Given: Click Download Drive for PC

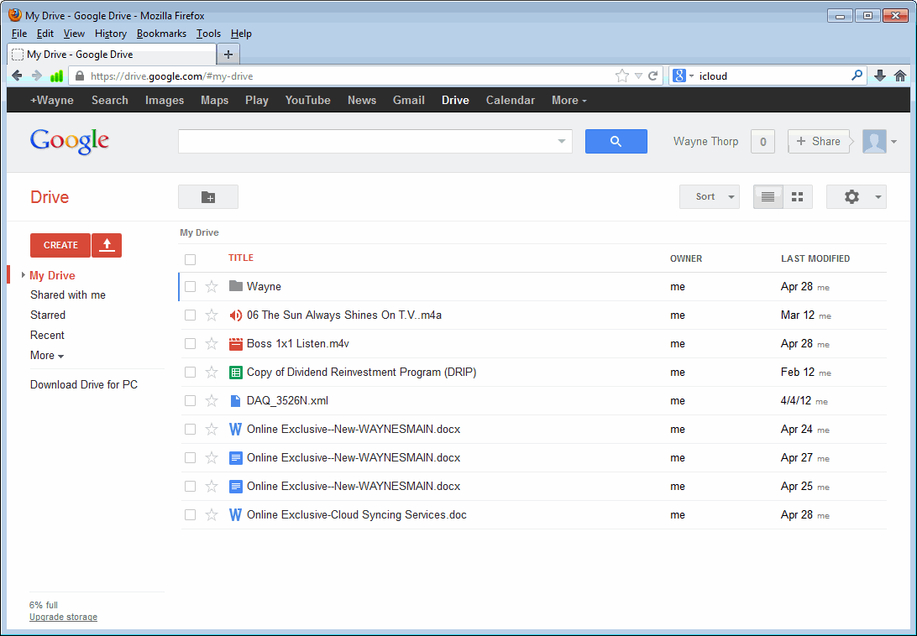Looking at the screenshot, I should click(x=84, y=384).
